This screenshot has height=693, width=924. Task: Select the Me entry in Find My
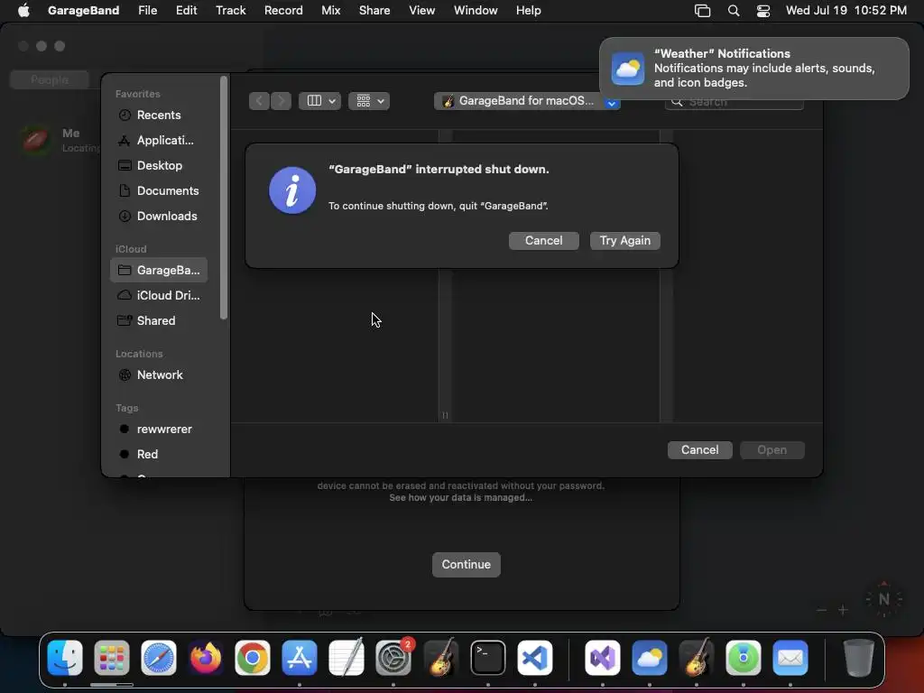[x=58, y=140]
